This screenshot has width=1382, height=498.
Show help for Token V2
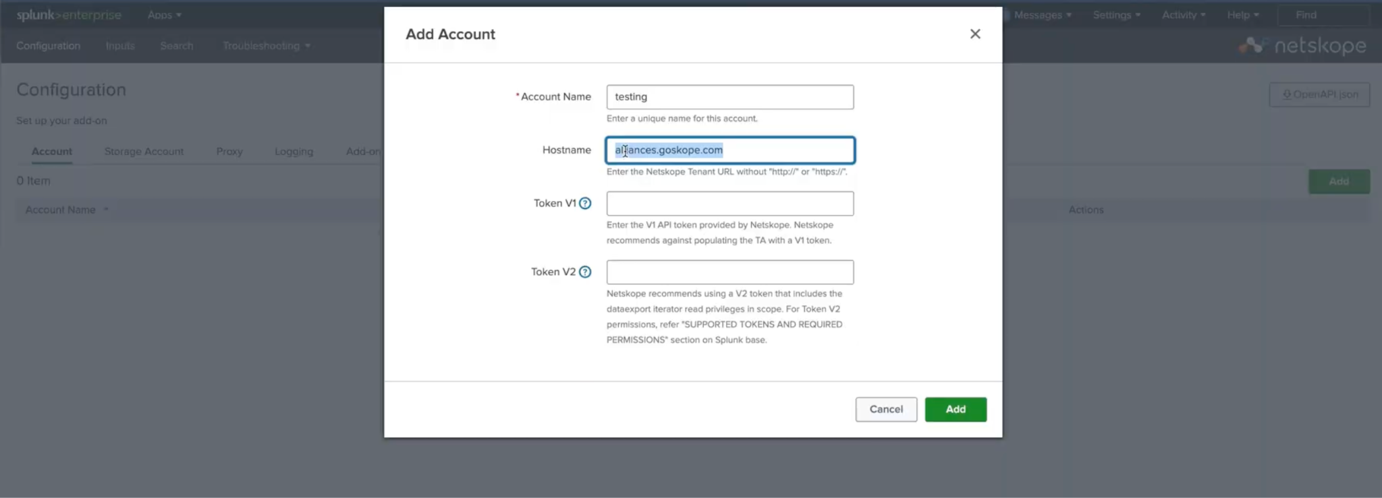click(585, 272)
